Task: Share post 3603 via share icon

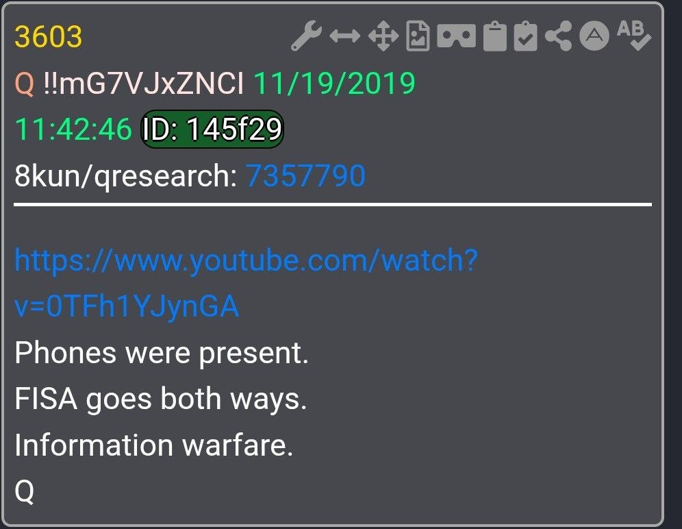Action: [558, 36]
